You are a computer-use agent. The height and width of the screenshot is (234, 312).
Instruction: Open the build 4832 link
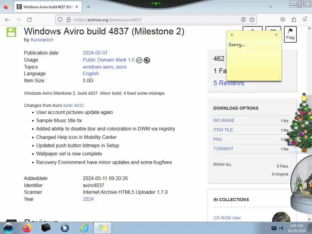click(74, 105)
